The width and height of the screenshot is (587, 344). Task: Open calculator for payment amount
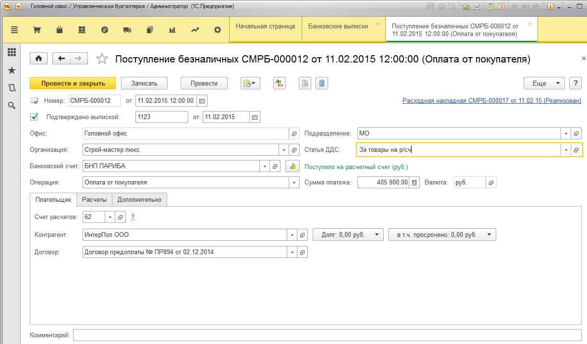tap(416, 183)
